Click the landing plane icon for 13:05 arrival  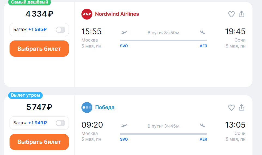(x=203, y=125)
